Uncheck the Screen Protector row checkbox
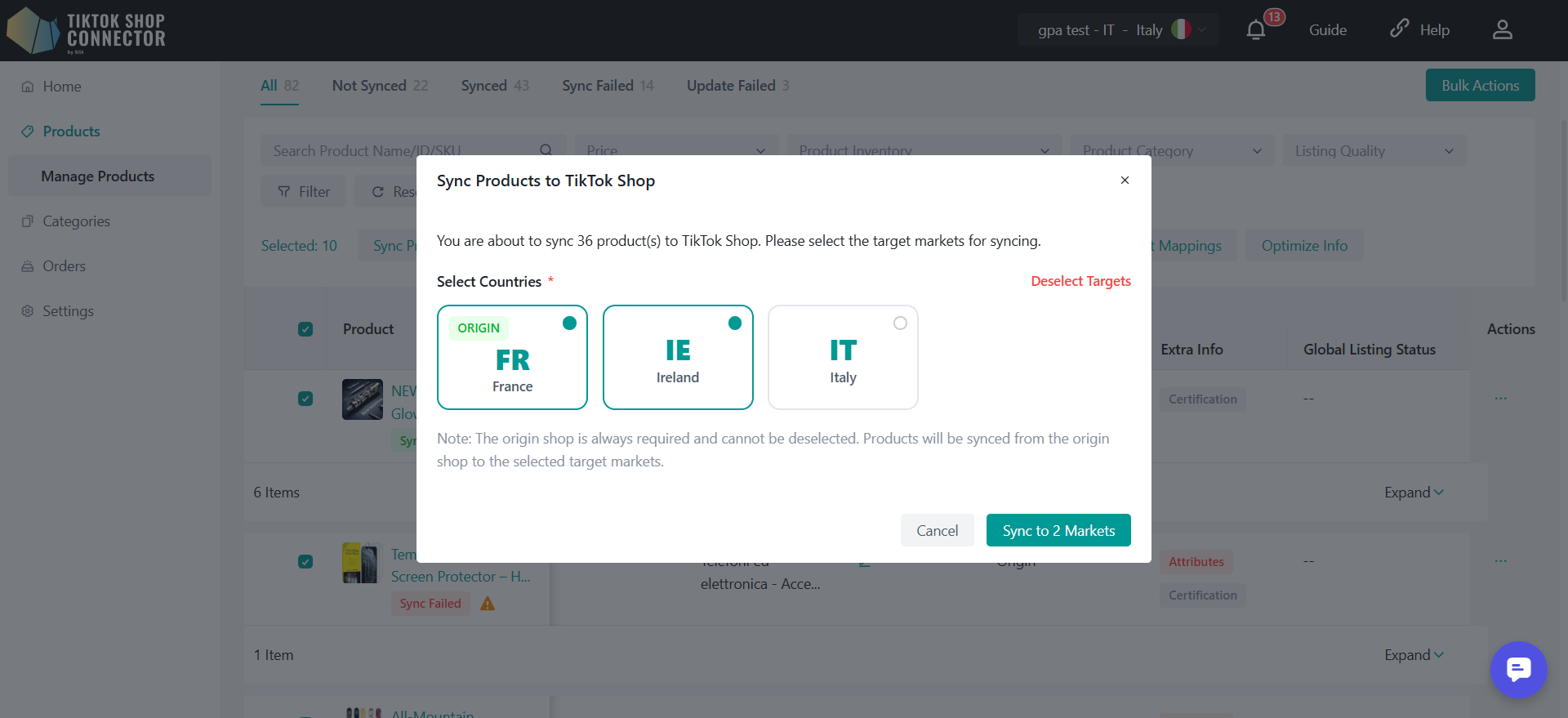1568x718 pixels. (305, 562)
